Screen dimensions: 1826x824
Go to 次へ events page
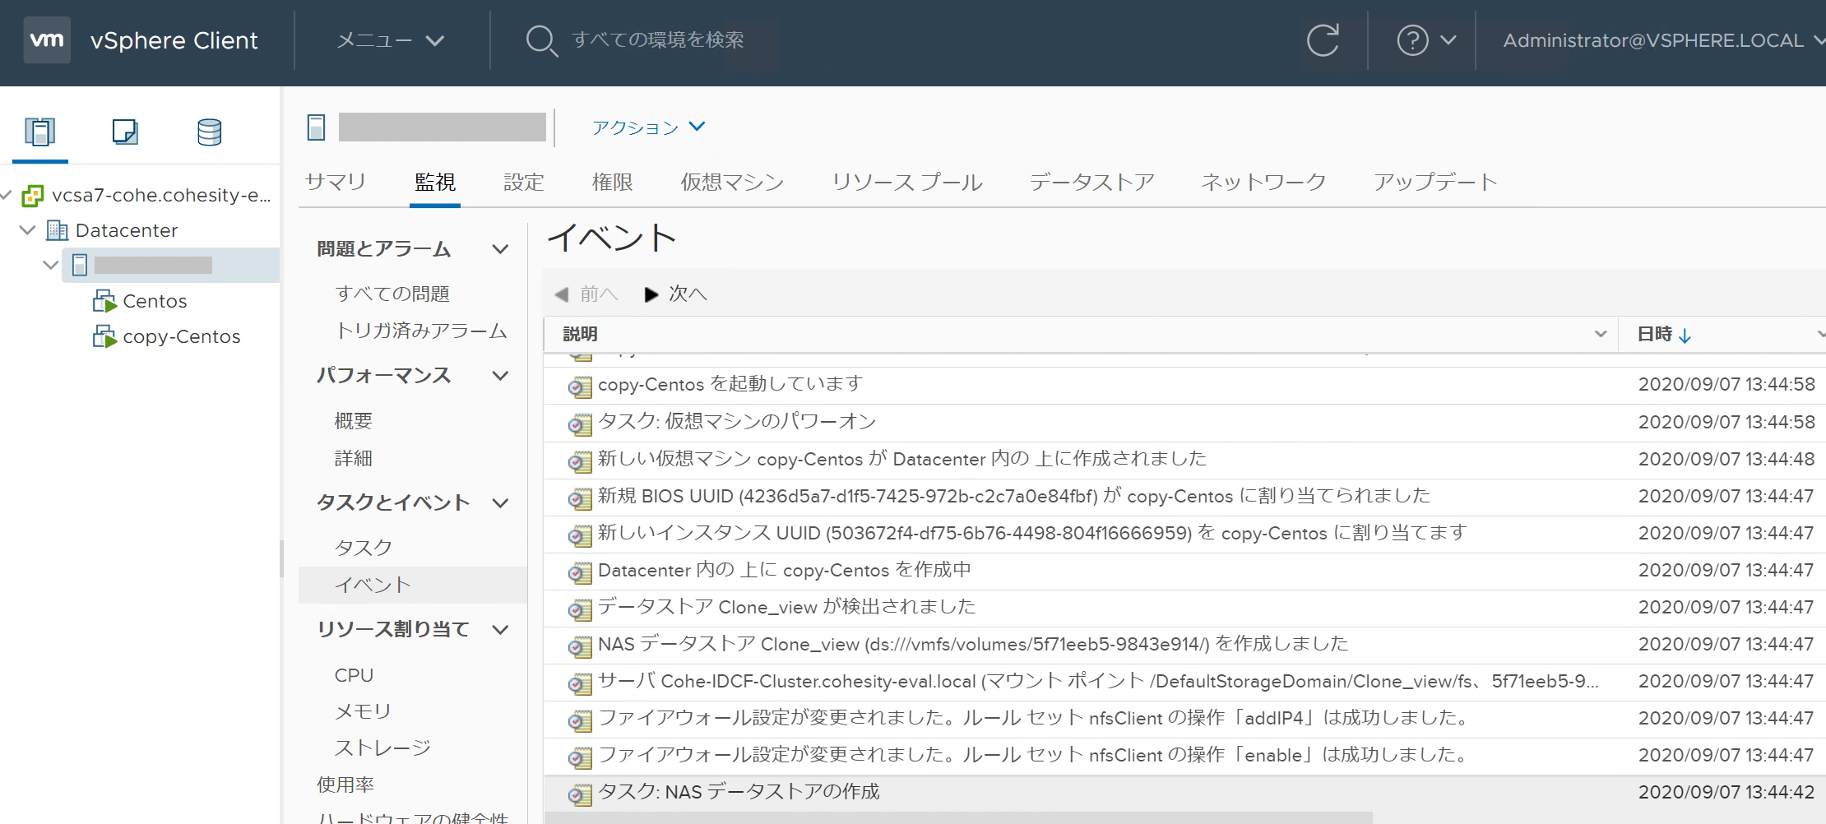click(x=675, y=294)
